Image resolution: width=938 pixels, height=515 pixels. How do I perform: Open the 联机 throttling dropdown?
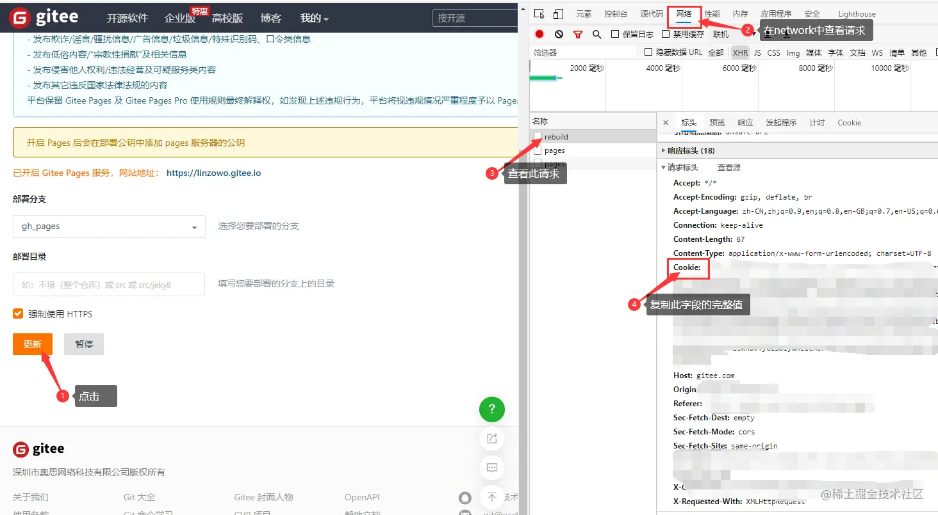click(x=721, y=34)
